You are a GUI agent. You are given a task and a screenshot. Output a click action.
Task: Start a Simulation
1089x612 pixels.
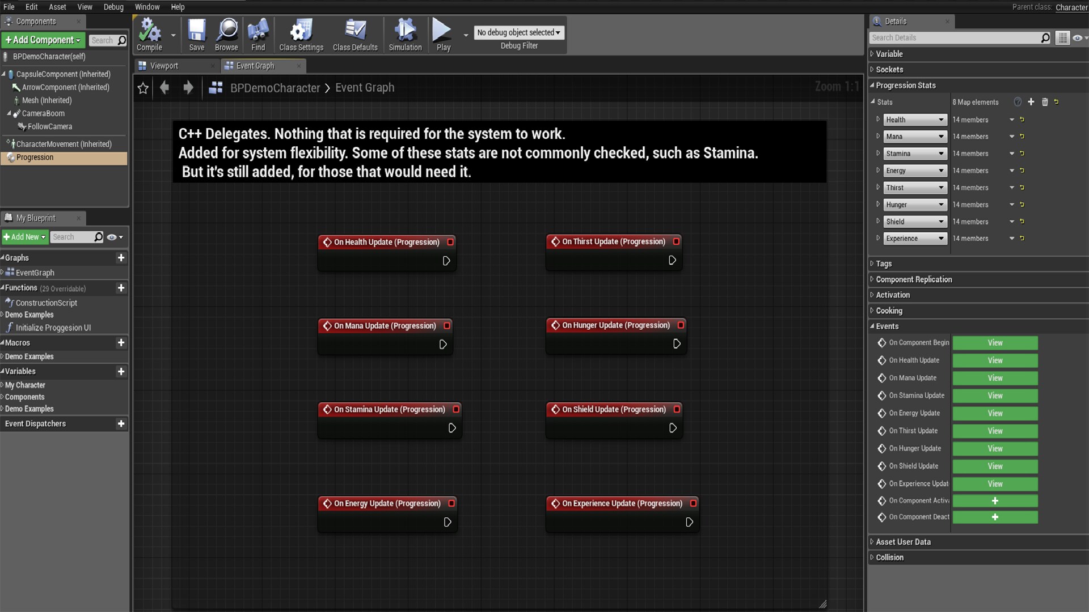(x=404, y=34)
